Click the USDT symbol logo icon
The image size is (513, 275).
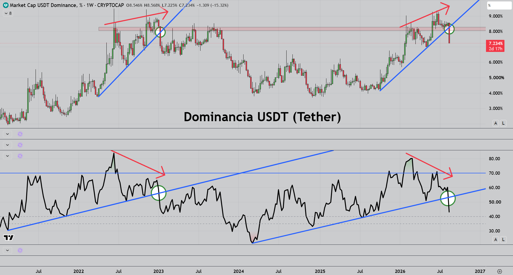pos(6,5)
